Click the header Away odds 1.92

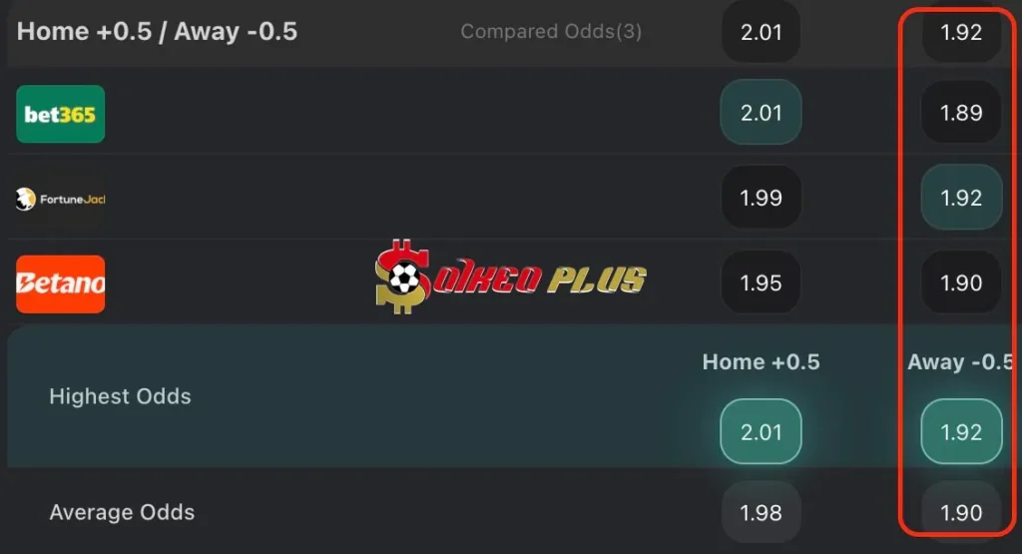click(x=961, y=32)
